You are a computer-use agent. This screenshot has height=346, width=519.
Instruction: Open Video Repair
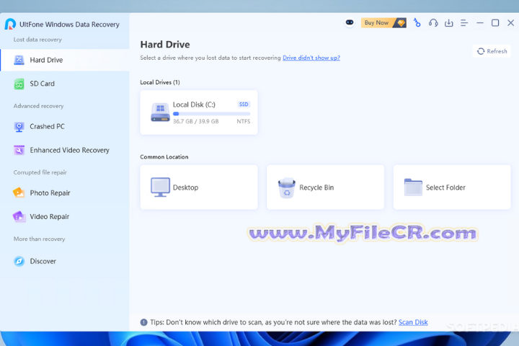point(65,217)
